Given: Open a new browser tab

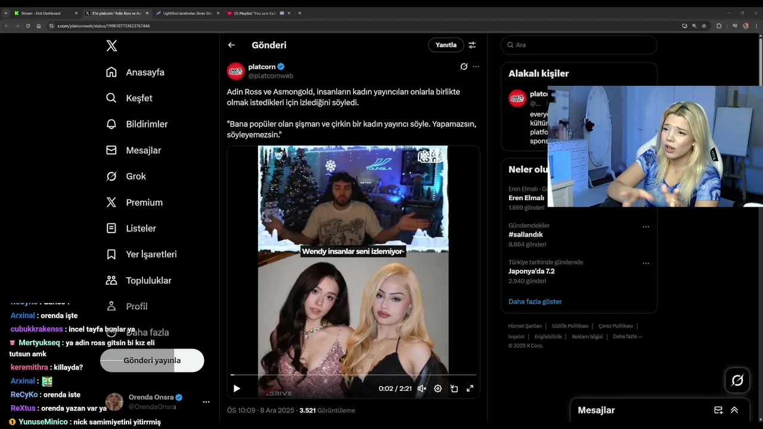Looking at the screenshot, I should tap(300, 13).
